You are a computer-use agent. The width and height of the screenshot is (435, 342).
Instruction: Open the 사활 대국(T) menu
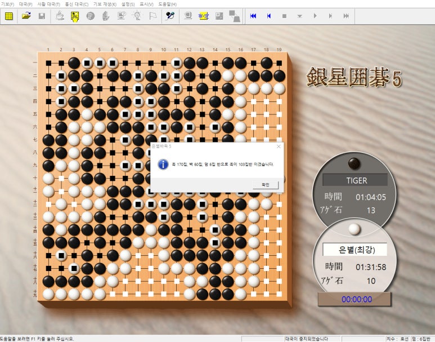pos(48,4)
